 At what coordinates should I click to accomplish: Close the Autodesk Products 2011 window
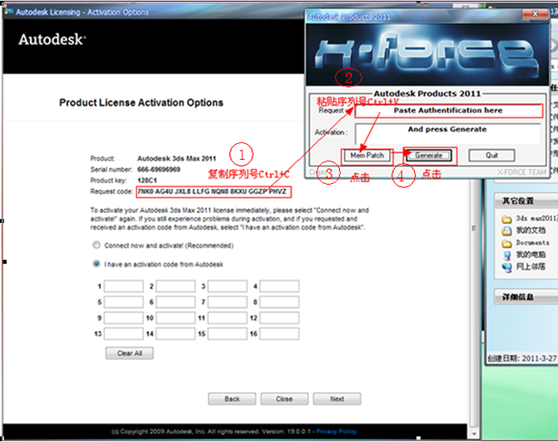point(535,14)
